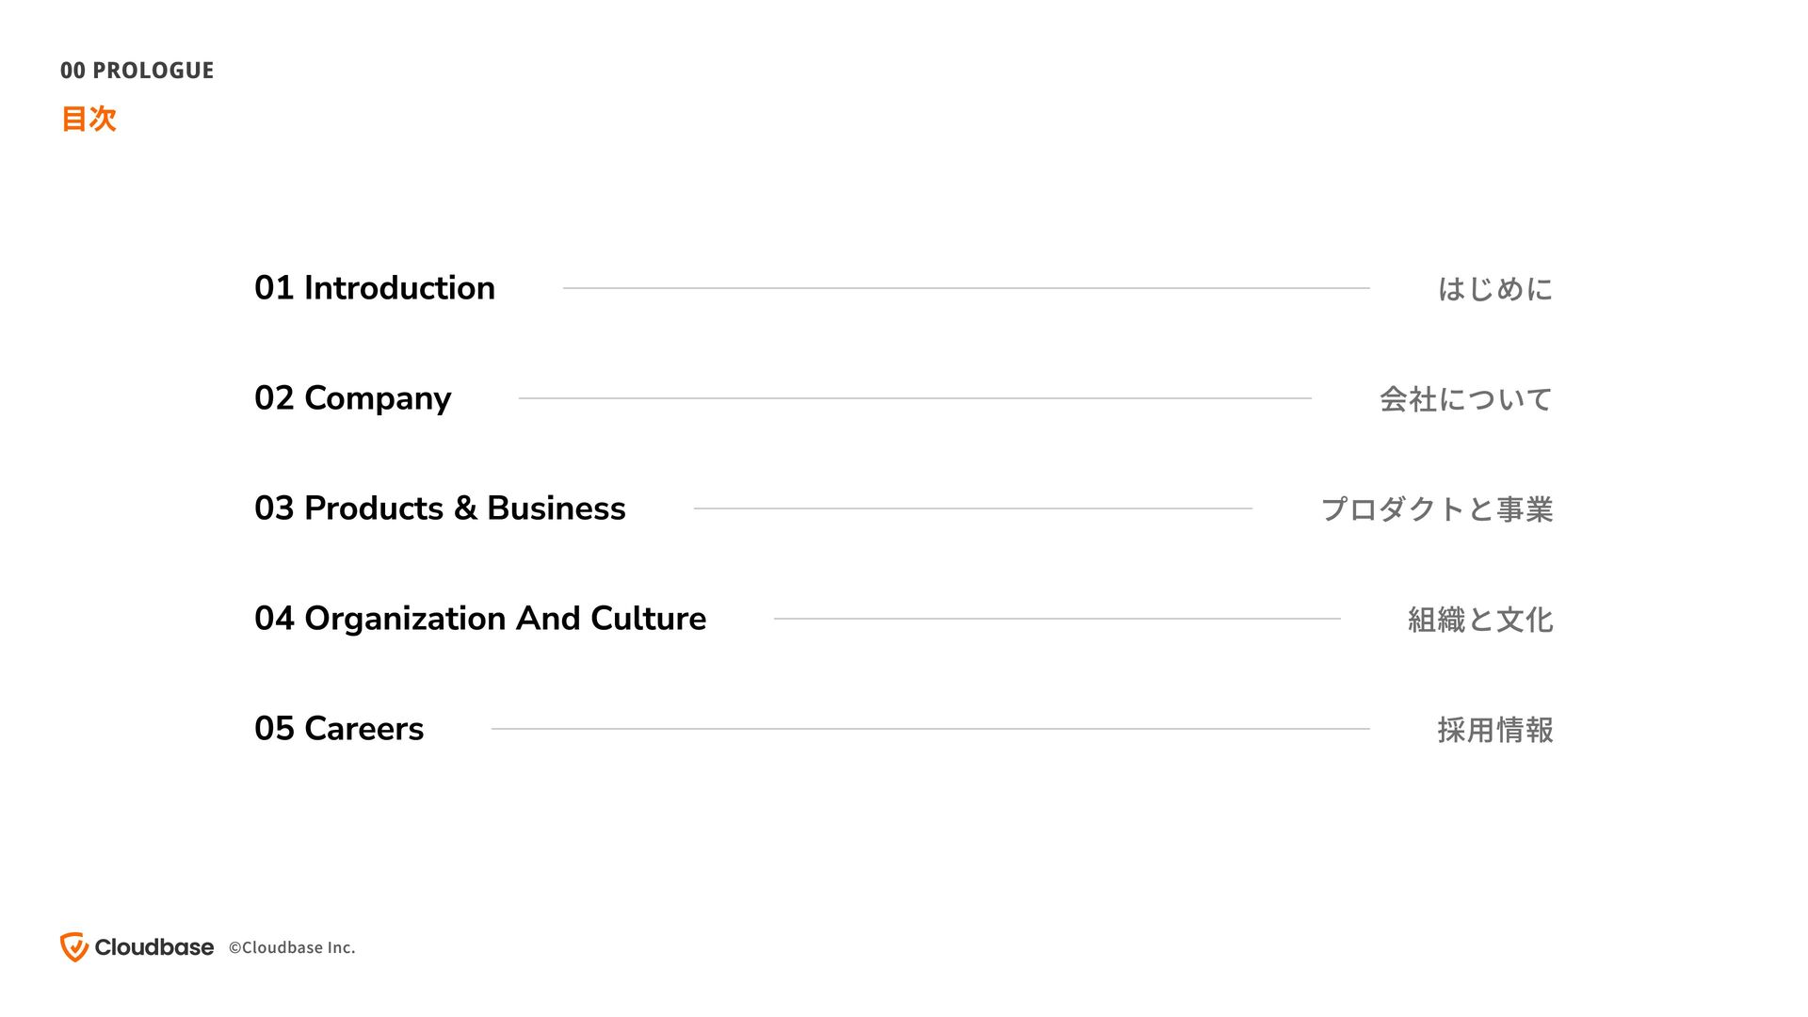Click the 採用情報 label
Viewport: 1808px width, 1017px height.
coord(1495,730)
